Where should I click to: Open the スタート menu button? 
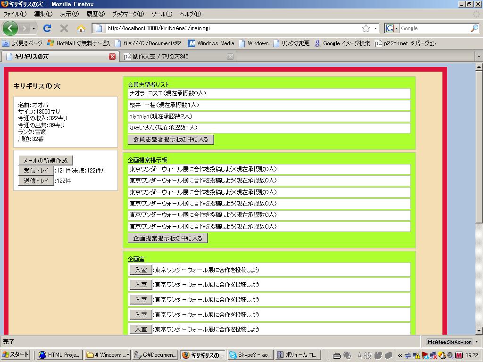16,354
